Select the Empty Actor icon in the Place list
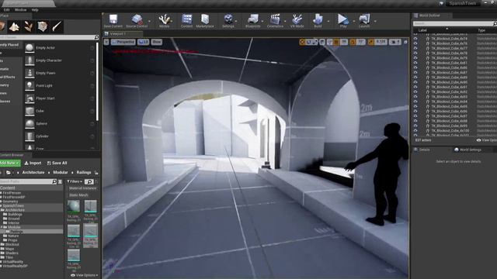The height and width of the screenshot is (279, 497). (x=30, y=48)
